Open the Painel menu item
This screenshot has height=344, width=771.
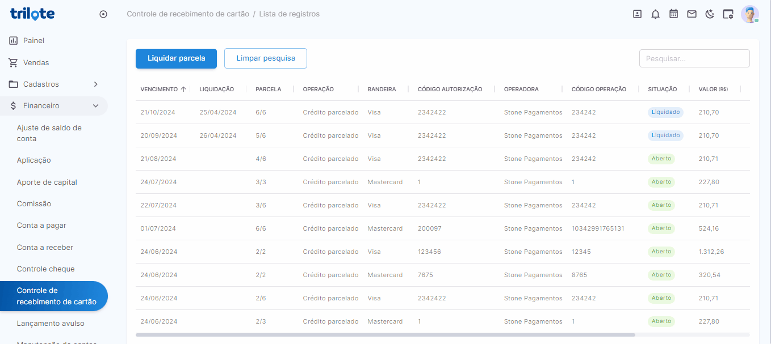(33, 41)
